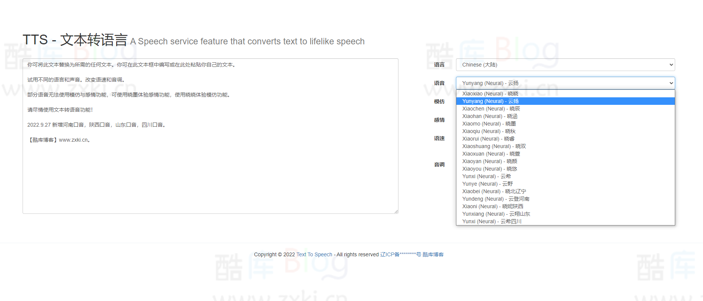This screenshot has width=703, height=301.
Task: Pick Xiaoshuang (Neural) - 晓双 option
Action: coord(494,146)
